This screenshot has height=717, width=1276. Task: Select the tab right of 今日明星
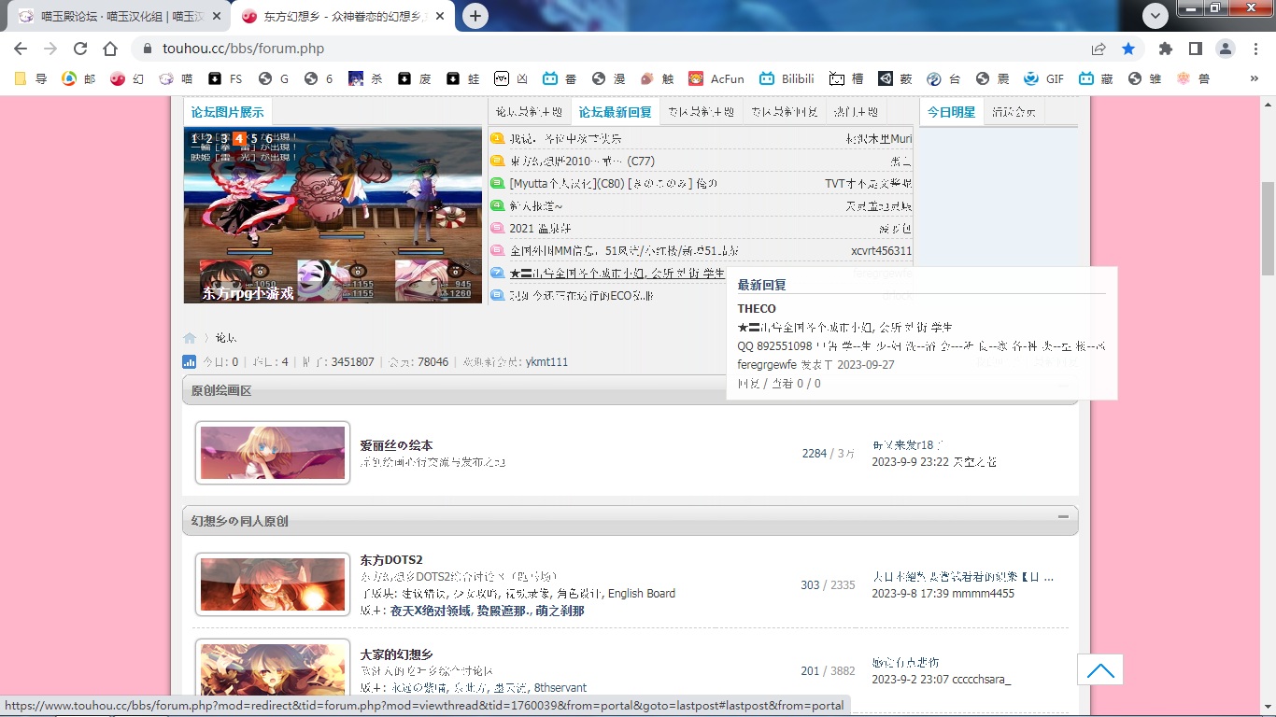tap(1014, 112)
